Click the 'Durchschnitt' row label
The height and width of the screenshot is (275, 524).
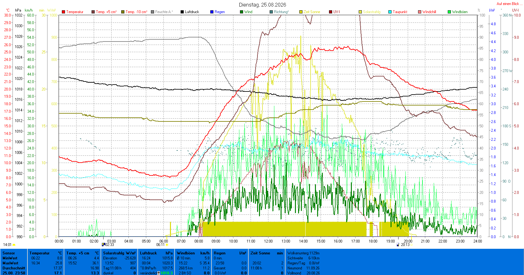coord(14,268)
